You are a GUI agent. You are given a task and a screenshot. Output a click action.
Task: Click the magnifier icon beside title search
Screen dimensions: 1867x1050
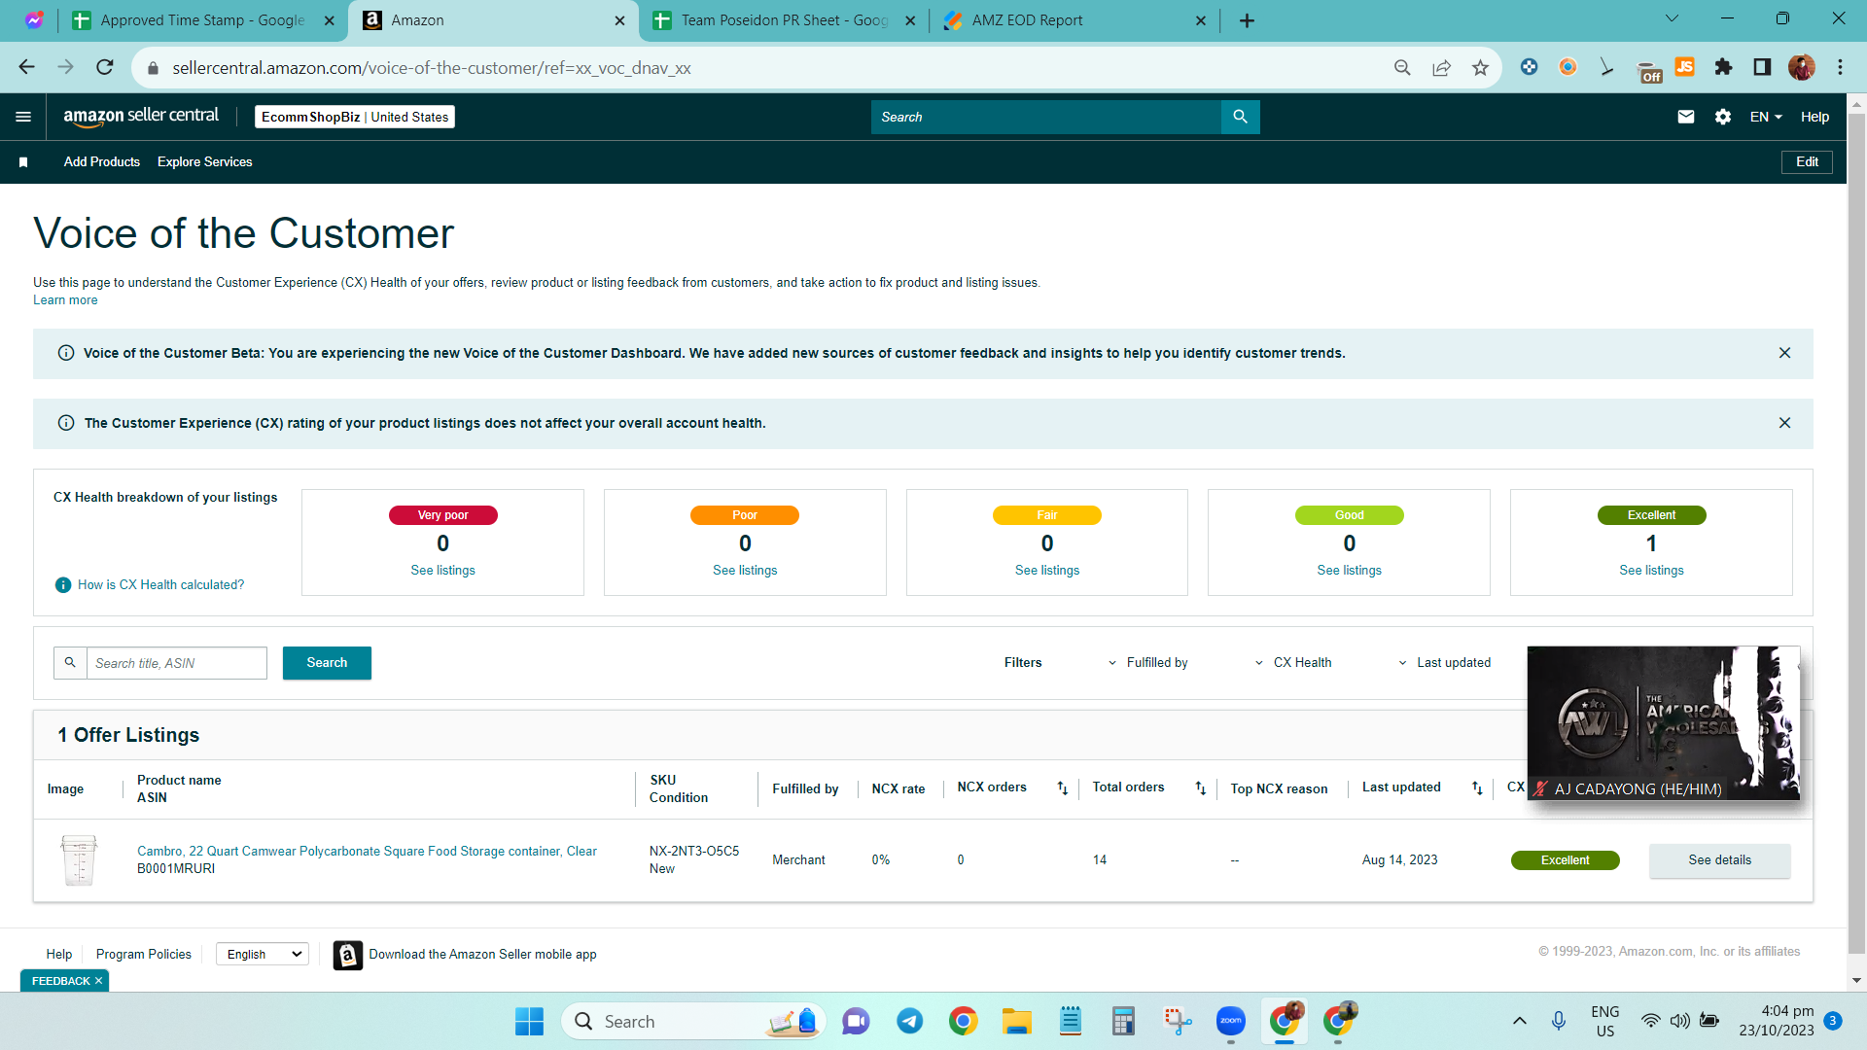pos(70,663)
